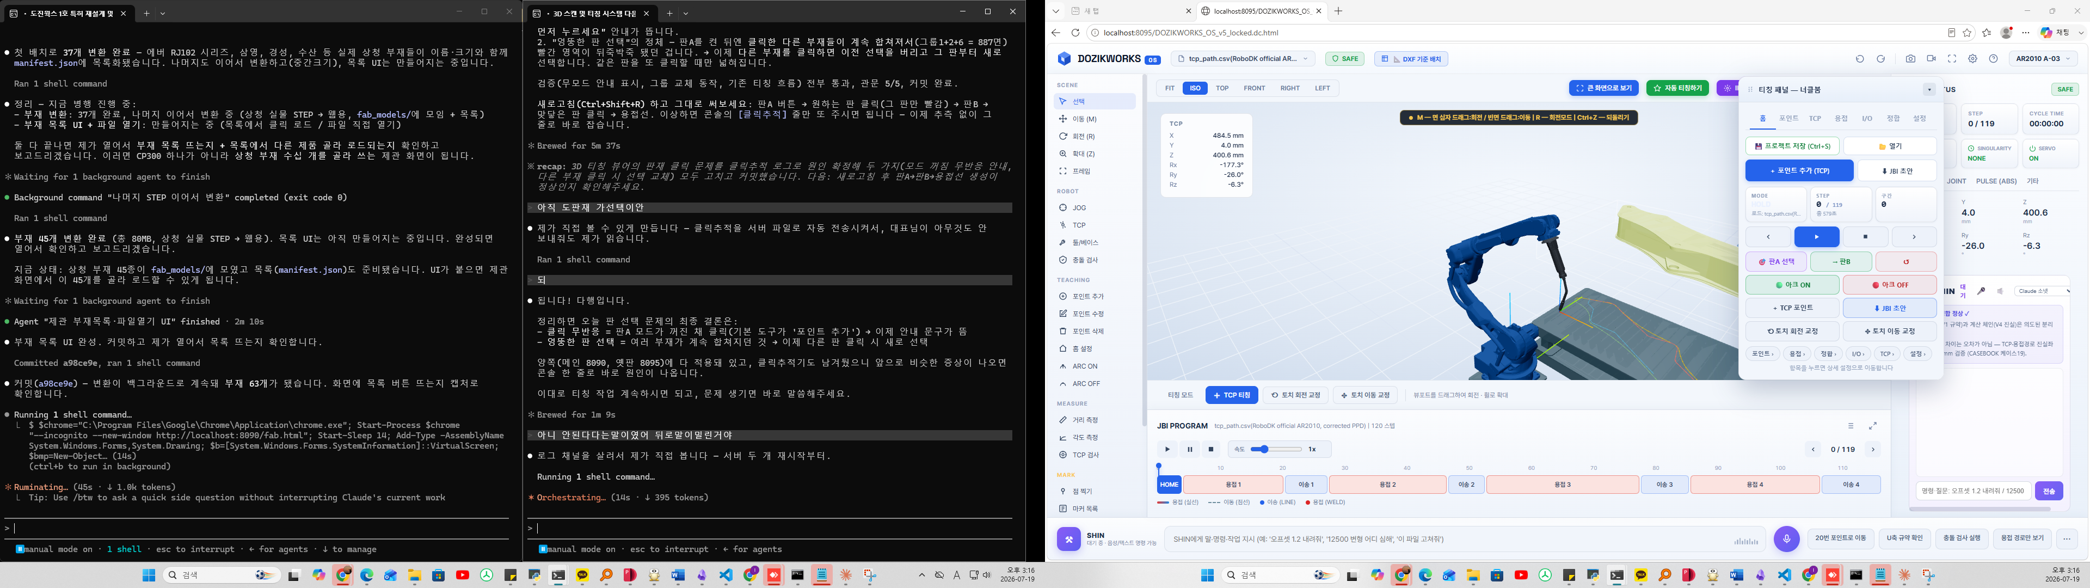
Task: Collapse the 티칭 패널 with its arrow
Action: [x=1929, y=89]
